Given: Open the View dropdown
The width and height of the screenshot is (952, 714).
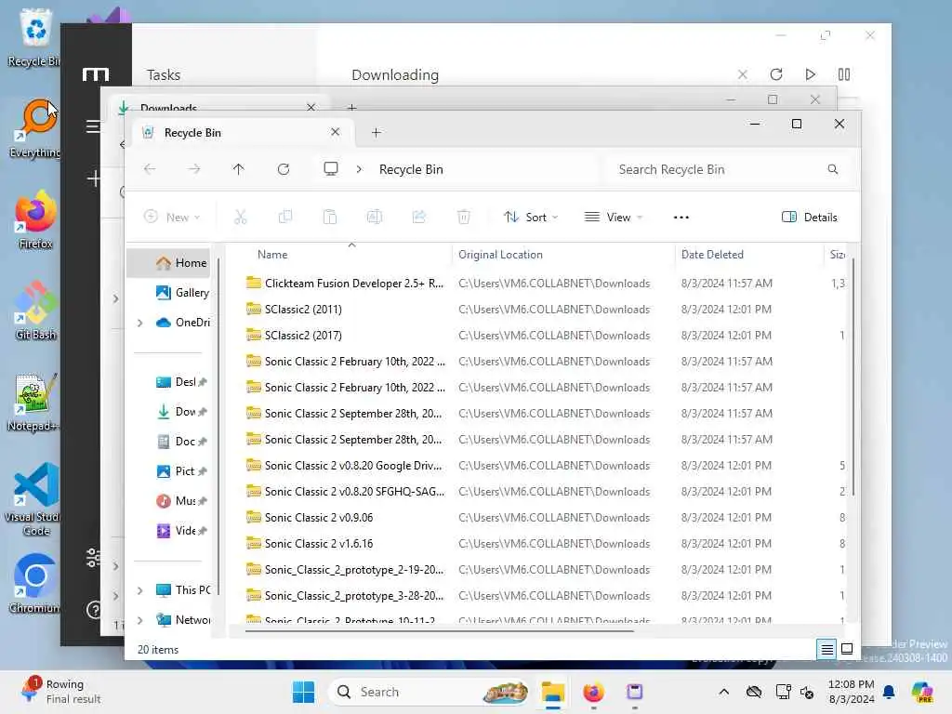Looking at the screenshot, I should (614, 217).
